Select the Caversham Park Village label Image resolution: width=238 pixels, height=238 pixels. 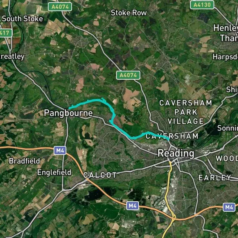pos(186,112)
